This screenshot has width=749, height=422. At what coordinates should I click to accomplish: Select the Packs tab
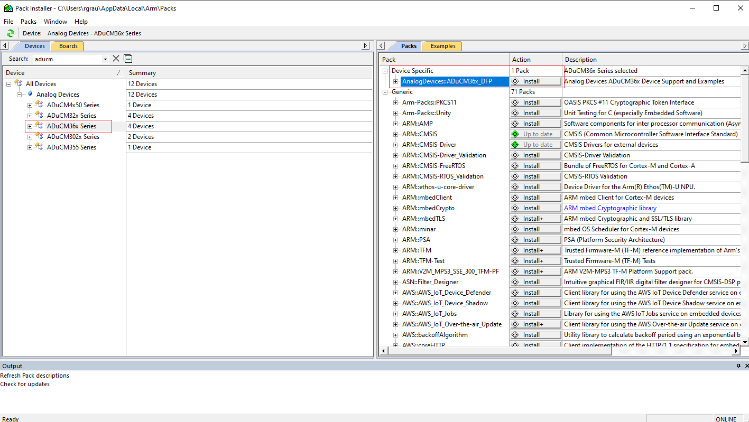pyautogui.click(x=409, y=46)
